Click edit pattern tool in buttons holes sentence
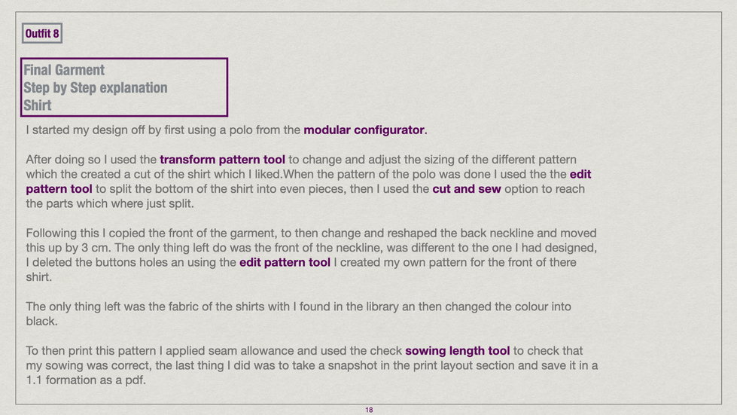This screenshot has width=737, height=415. point(285,263)
